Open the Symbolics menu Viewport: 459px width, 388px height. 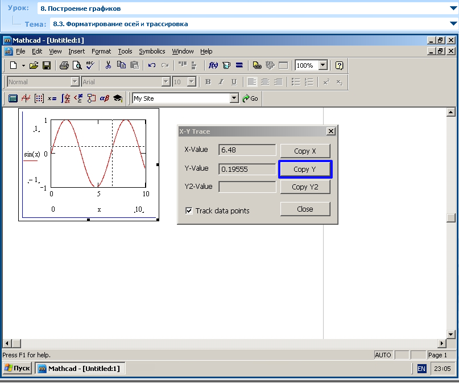click(x=152, y=51)
